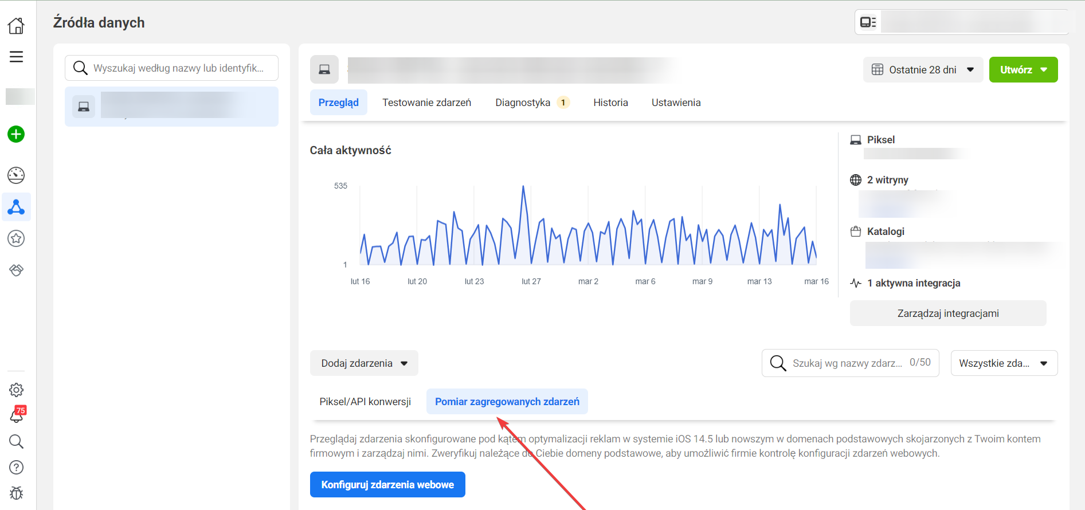
Task: Select the data sources triangle icon
Action: tap(16, 207)
